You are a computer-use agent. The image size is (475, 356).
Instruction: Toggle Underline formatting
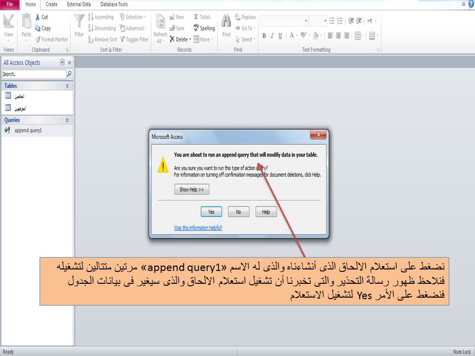280,36
